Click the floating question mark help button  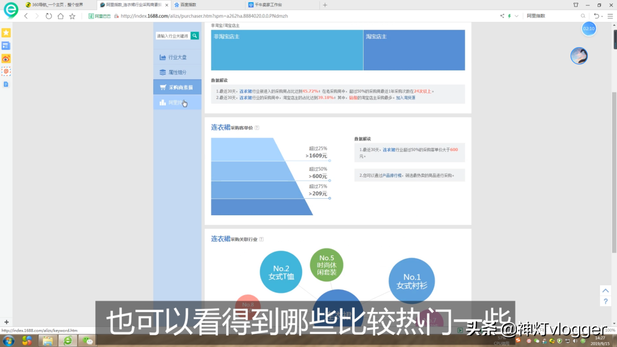[605, 301]
